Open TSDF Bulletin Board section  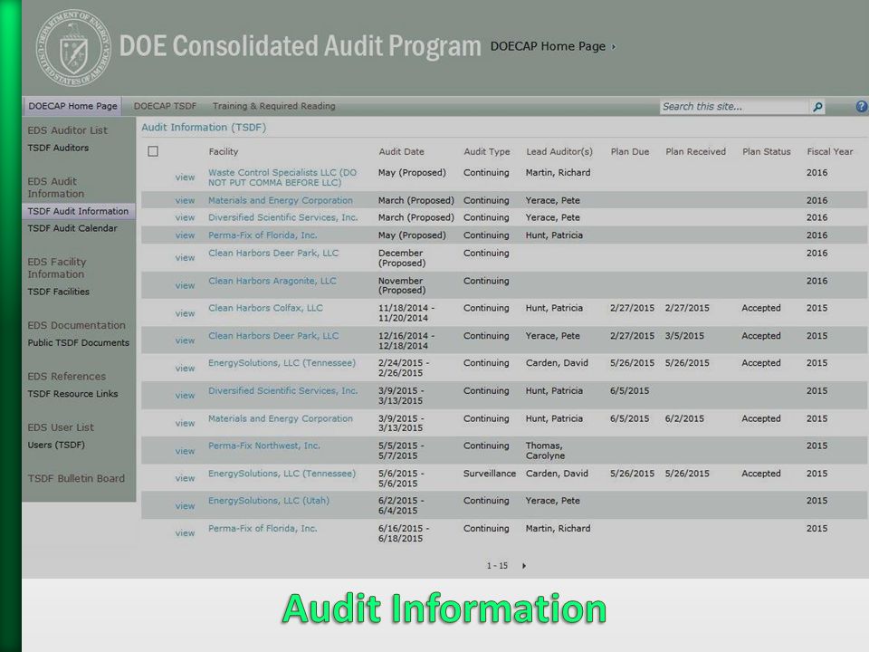click(76, 478)
